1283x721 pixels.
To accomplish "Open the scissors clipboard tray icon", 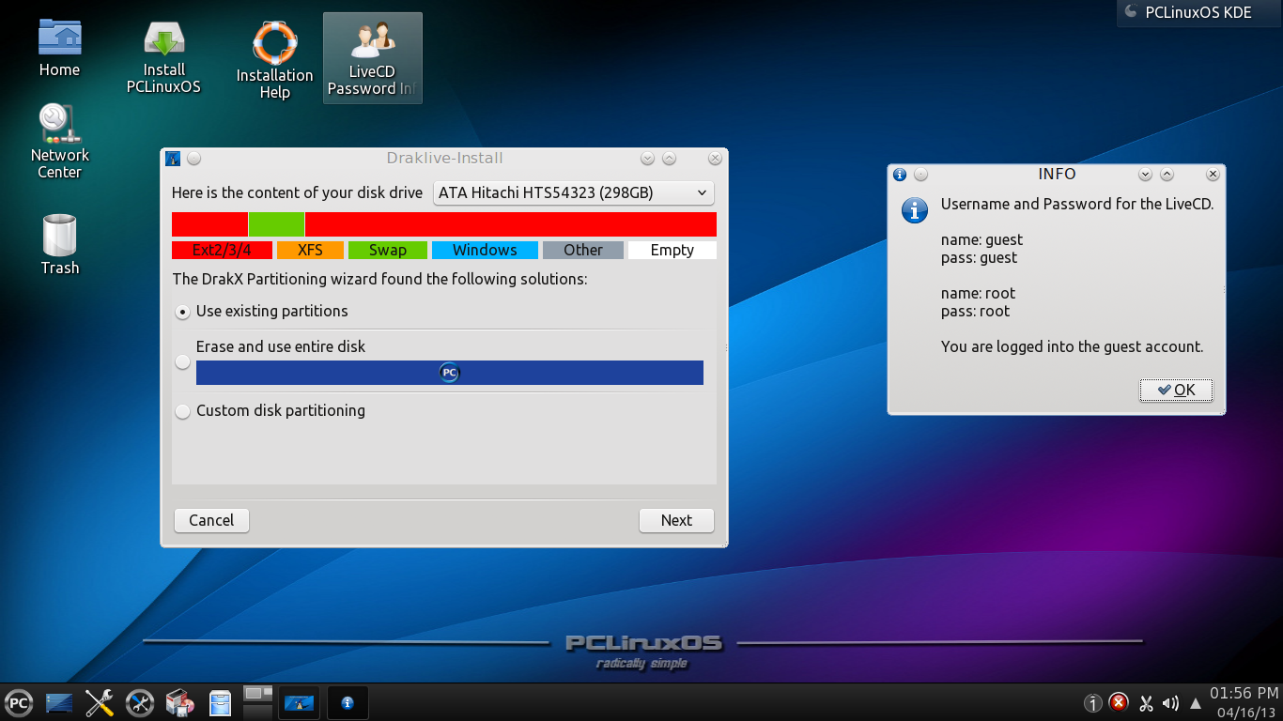I will 1146,703.
